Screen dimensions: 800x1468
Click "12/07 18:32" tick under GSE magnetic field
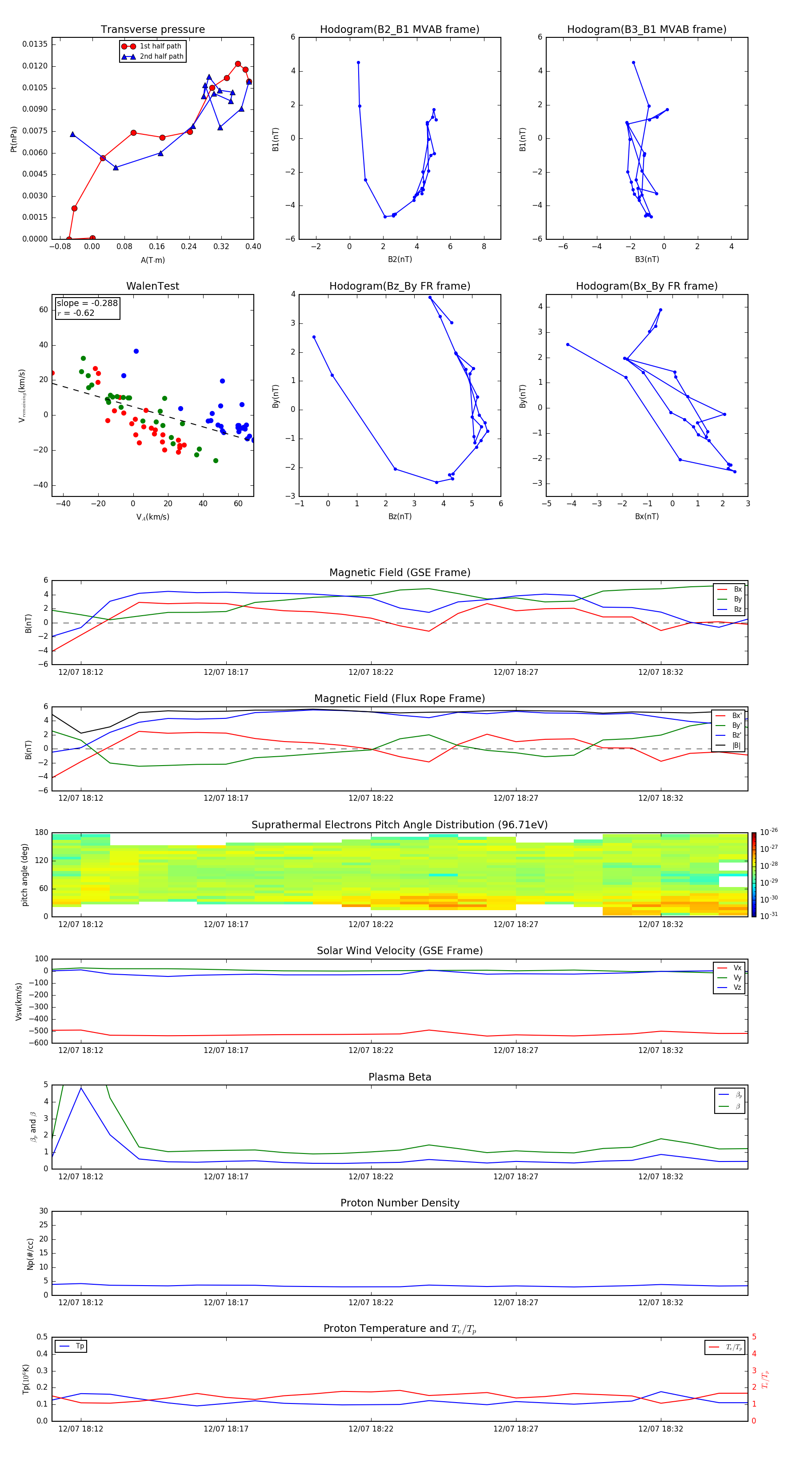(x=660, y=673)
